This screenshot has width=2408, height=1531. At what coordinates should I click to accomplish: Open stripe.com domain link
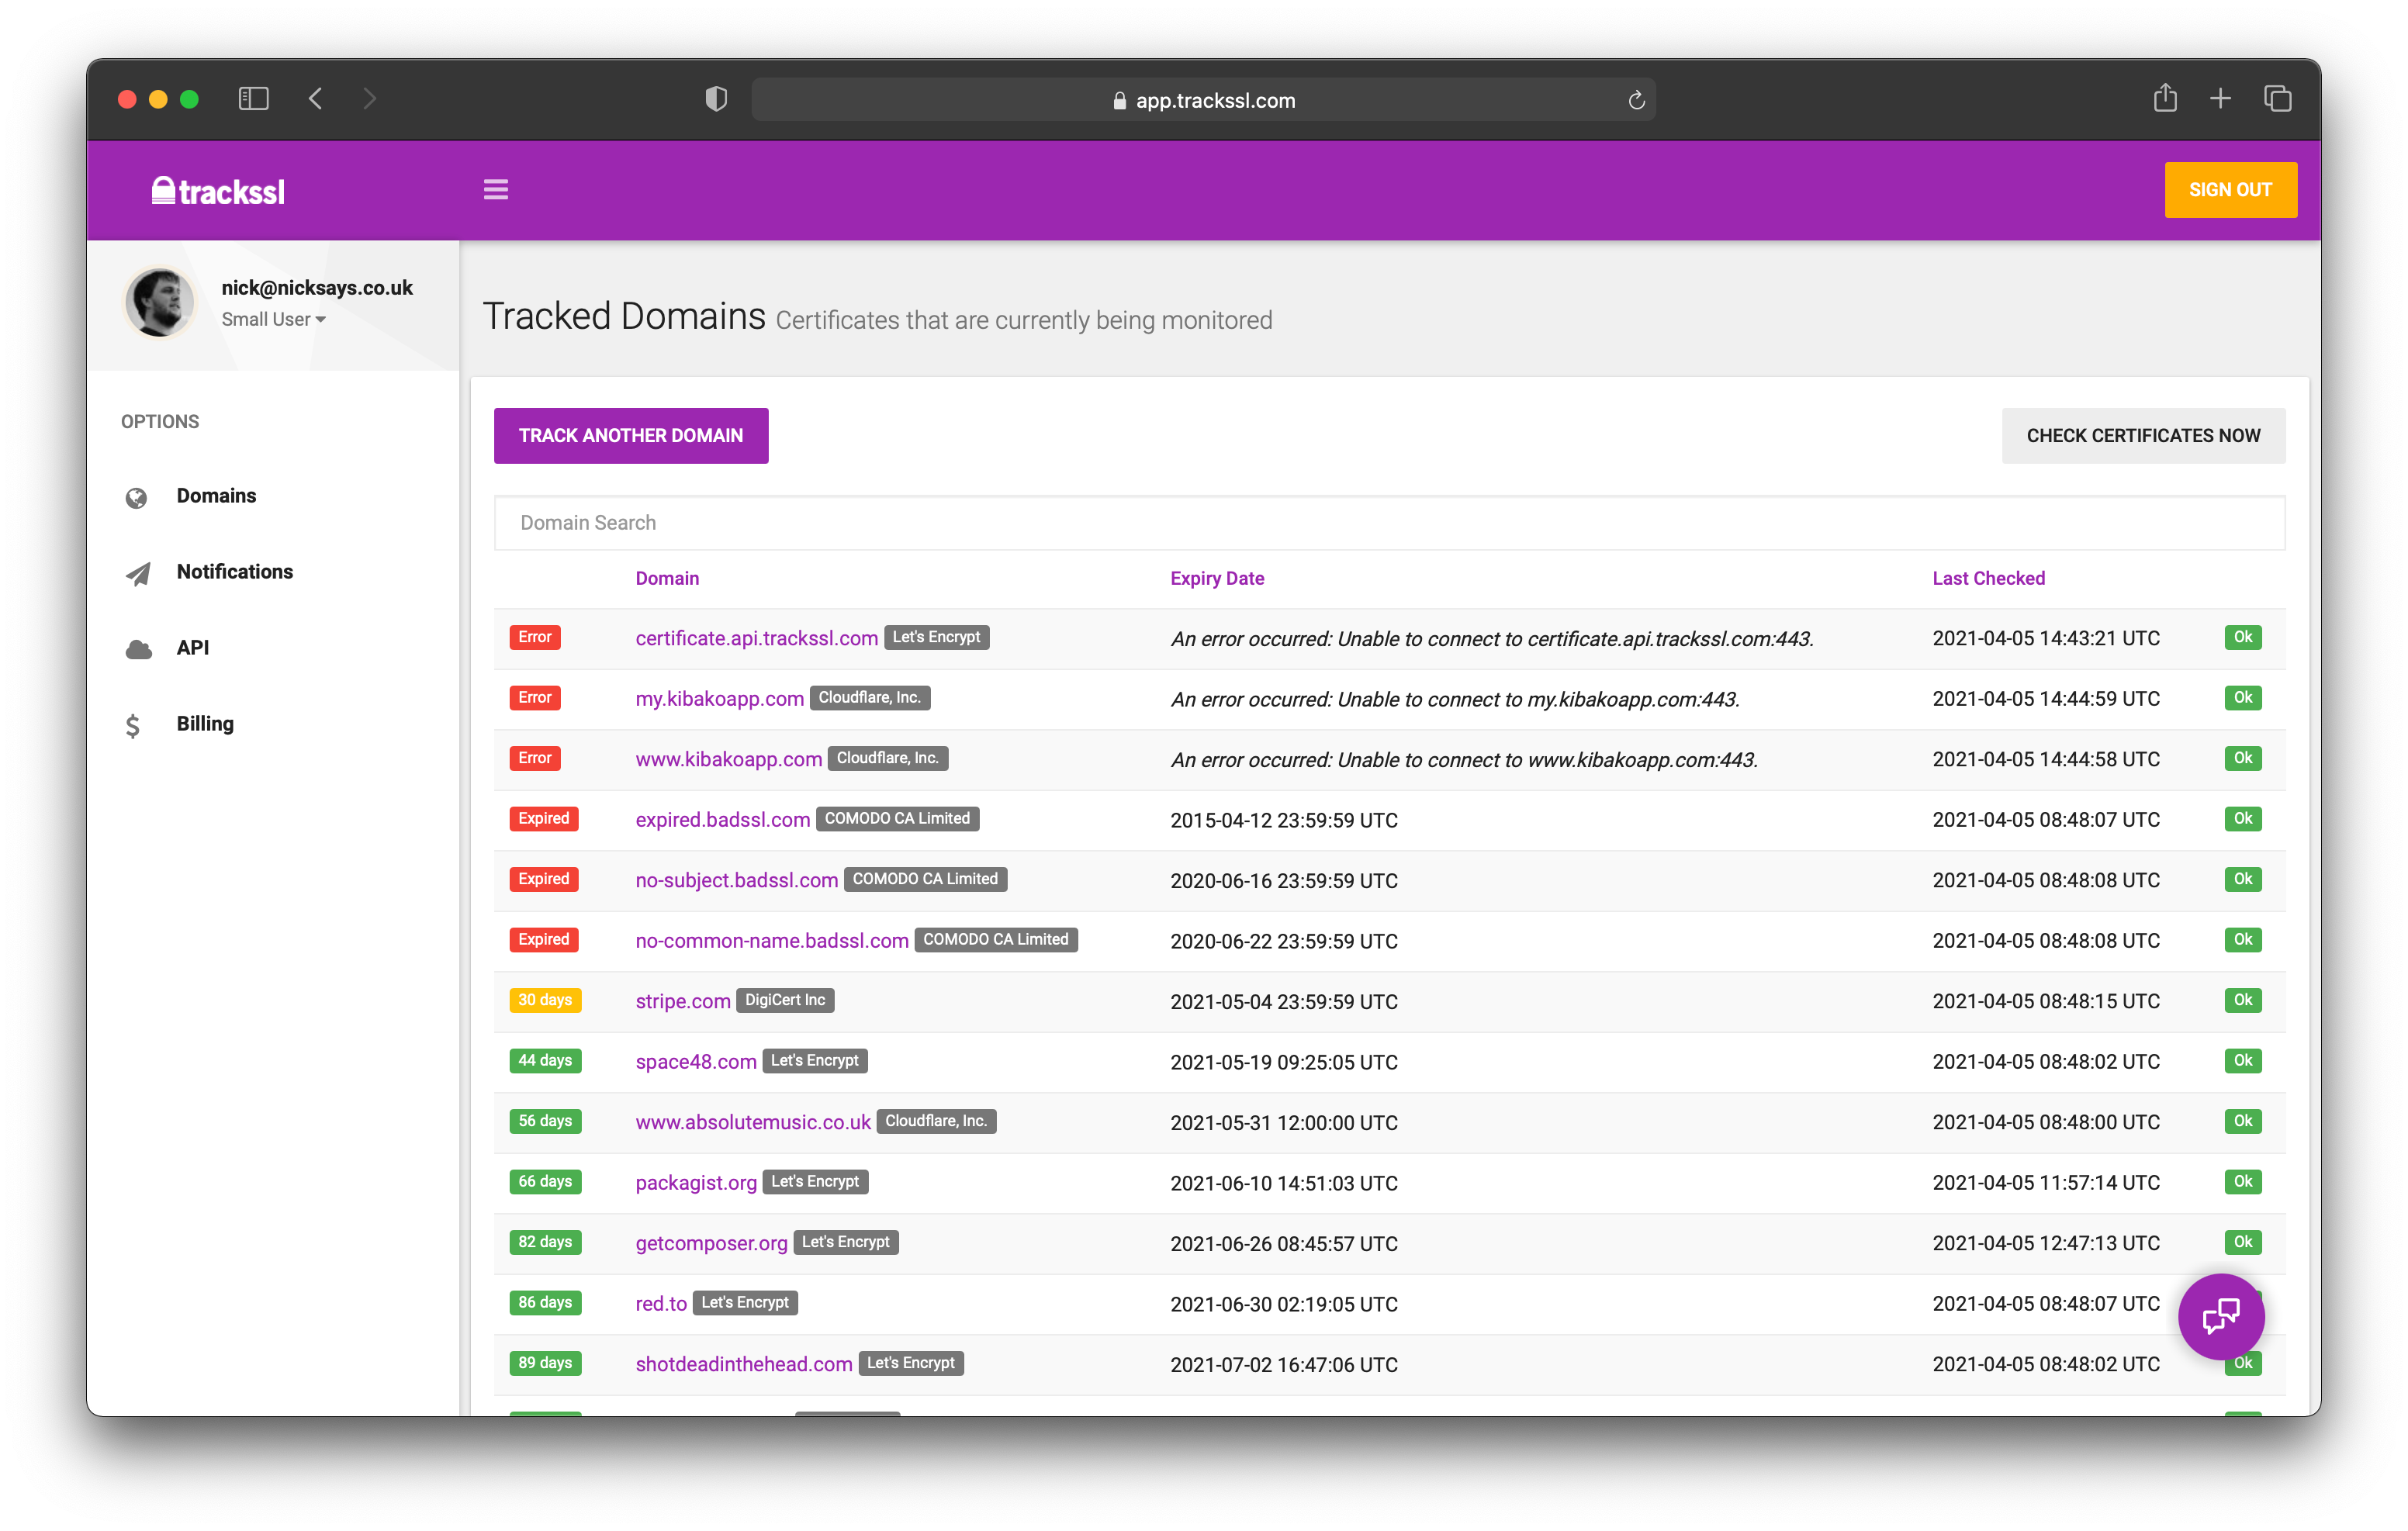point(682,1001)
